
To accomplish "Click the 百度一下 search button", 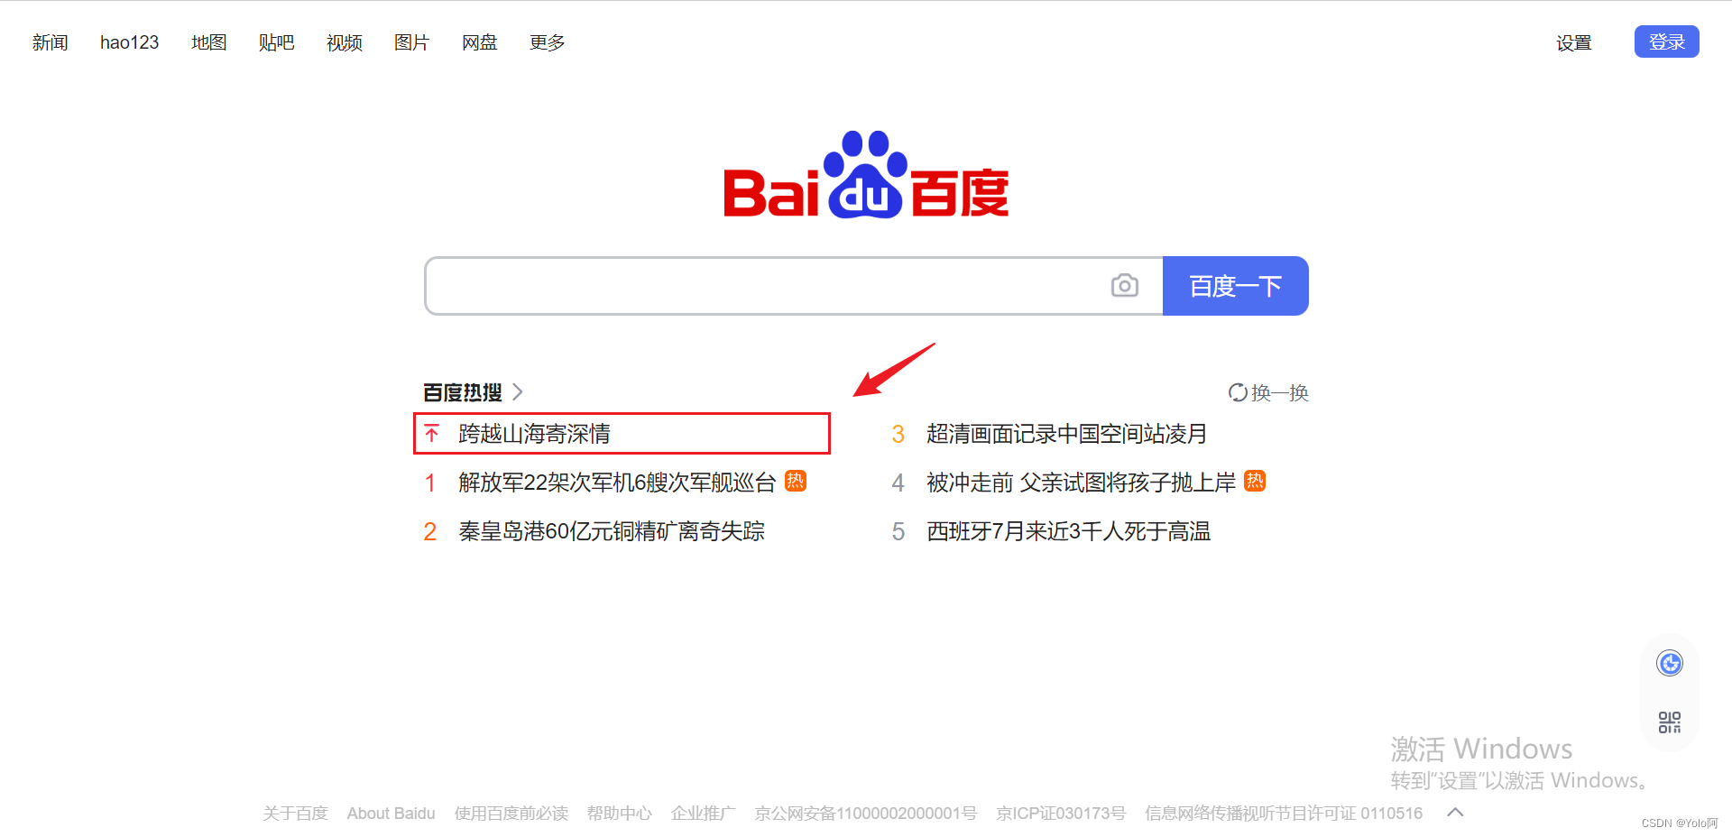I will [x=1235, y=286].
